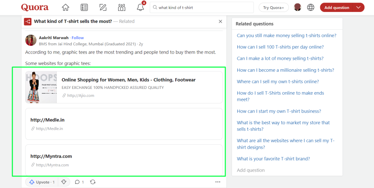The height and width of the screenshot is (188, 374).
Task: Open the profile avatar menu
Action: tap(298, 7)
